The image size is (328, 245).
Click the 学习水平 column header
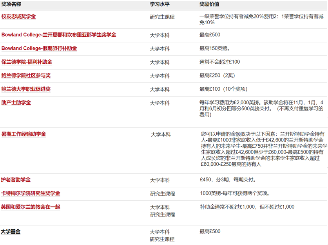159,4
